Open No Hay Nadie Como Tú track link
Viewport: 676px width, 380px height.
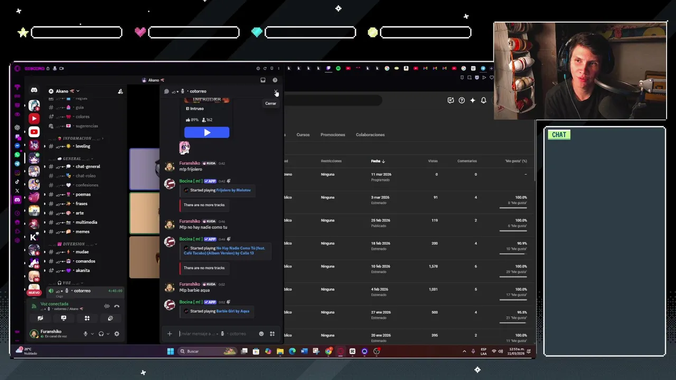(224, 251)
